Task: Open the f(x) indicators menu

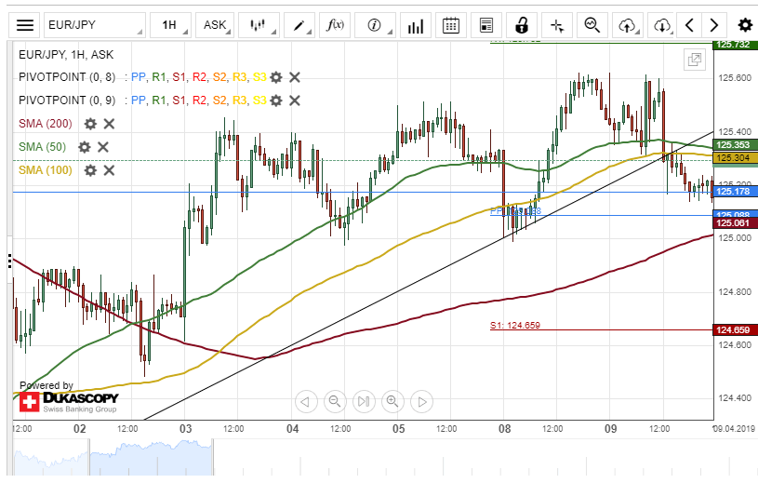Action: pyautogui.click(x=336, y=25)
